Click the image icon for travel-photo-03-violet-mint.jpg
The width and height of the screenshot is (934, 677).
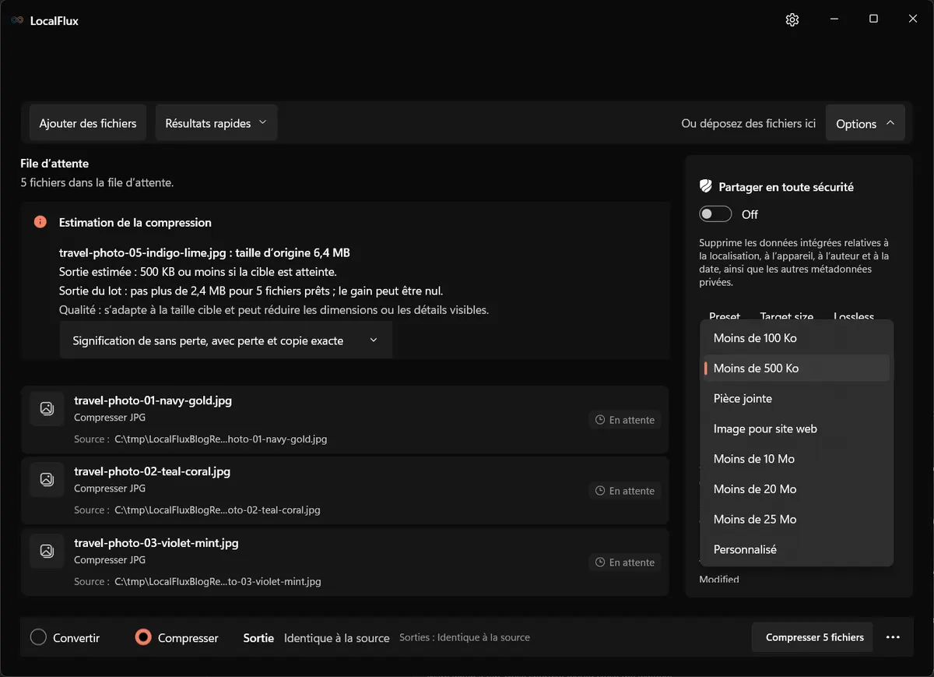47,551
